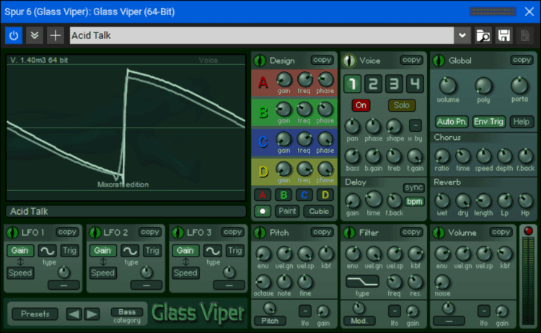541x333 pixels.
Task: Click the Cubic button
Action: coord(318,211)
